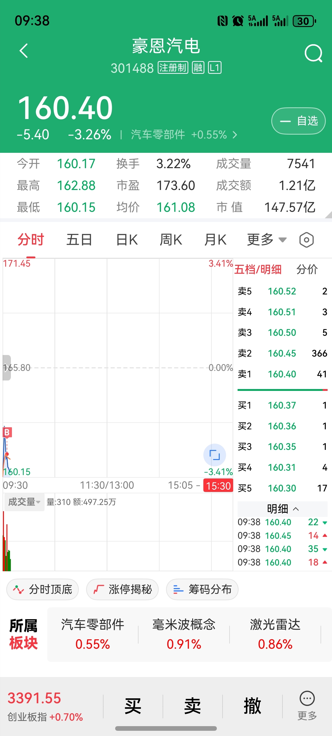Screen dimensions: 332x736
Task: Tap the 所属板块 label
Action: (23, 634)
